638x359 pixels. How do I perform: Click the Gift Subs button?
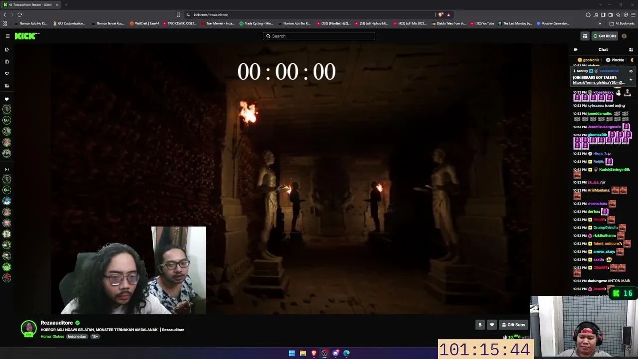pos(513,325)
